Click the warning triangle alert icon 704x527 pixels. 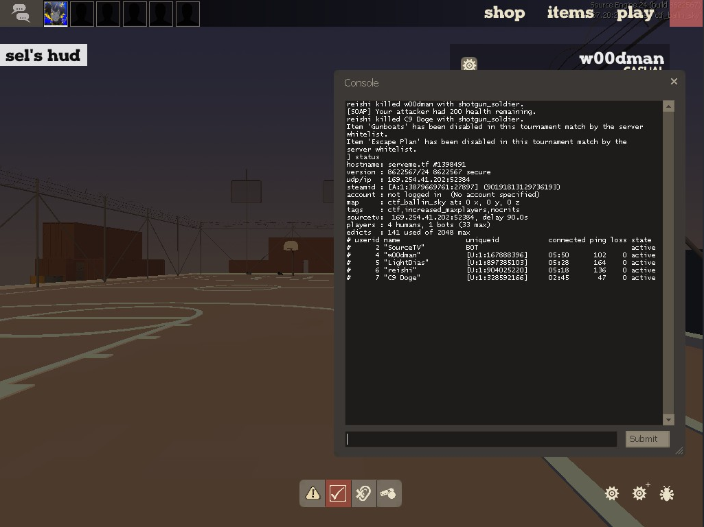(x=313, y=493)
